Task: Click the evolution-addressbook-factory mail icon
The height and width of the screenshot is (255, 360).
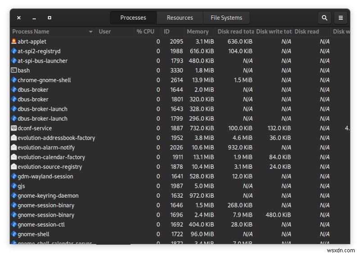Action: tap(14, 138)
